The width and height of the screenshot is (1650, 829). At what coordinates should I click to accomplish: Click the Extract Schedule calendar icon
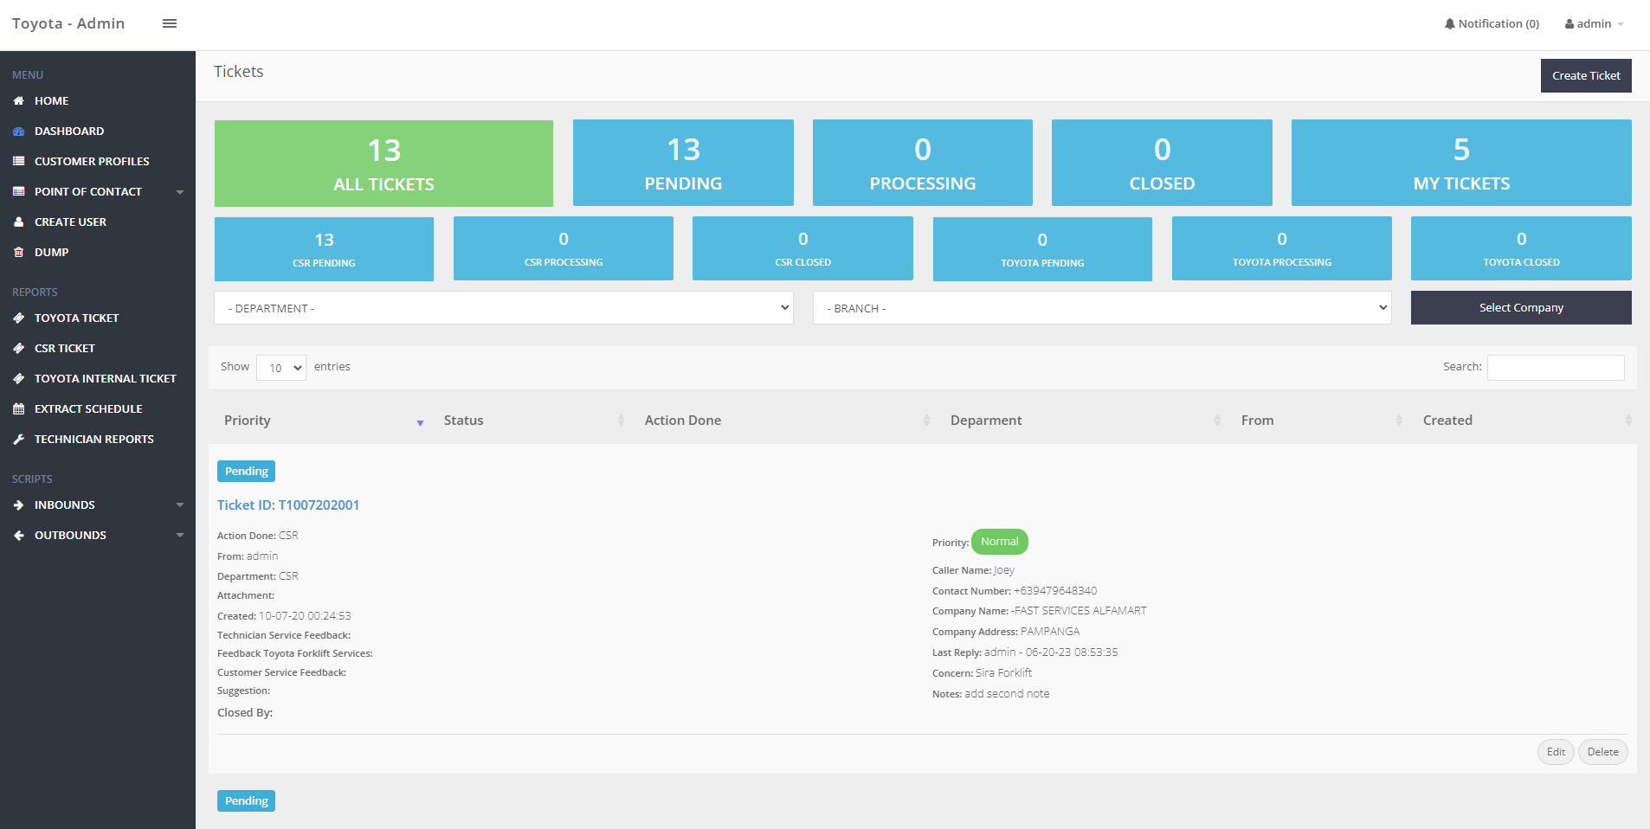point(18,409)
